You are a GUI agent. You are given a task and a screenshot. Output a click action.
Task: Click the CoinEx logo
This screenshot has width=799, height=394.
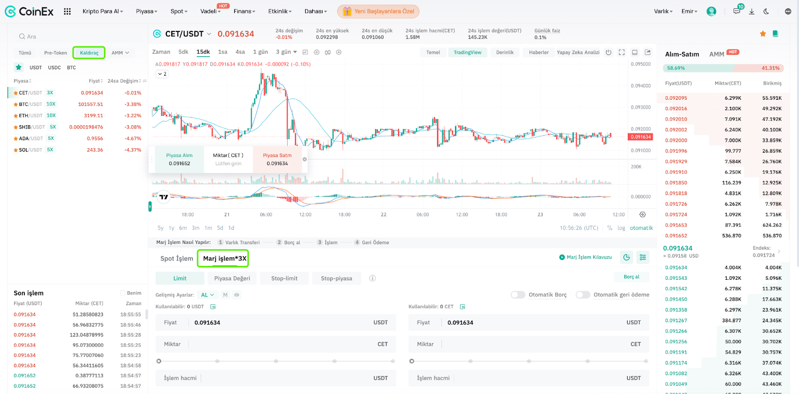[29, 11]
